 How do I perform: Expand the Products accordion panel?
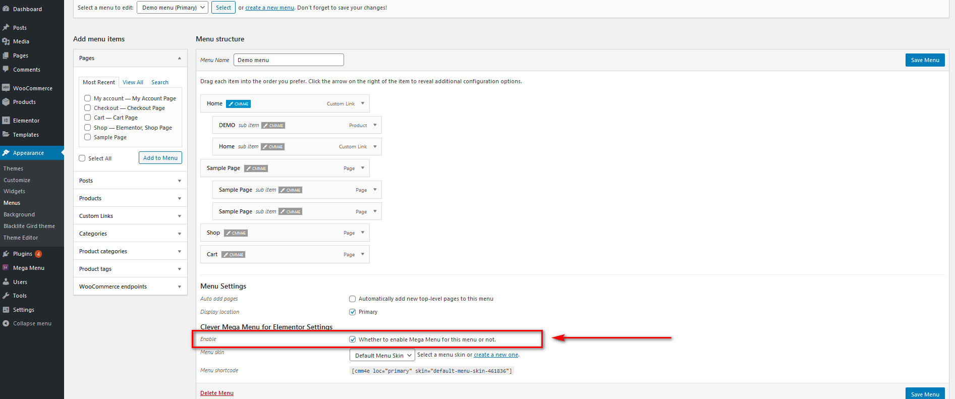[130, 198]
